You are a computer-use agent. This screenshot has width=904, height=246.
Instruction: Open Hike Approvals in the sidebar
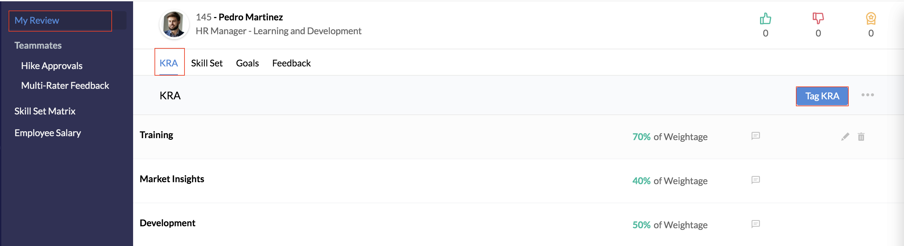point(52,66)
